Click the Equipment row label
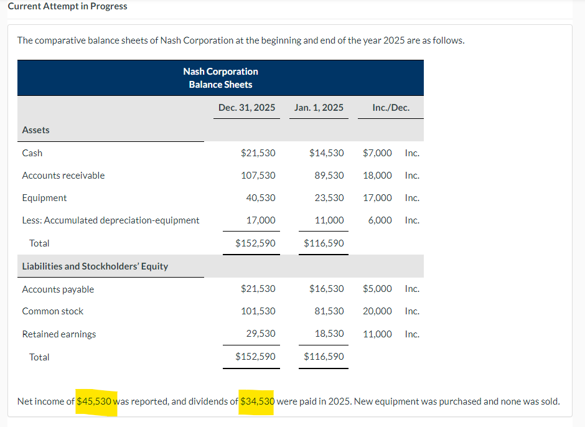The image size is (585, 427). (44, 198)
